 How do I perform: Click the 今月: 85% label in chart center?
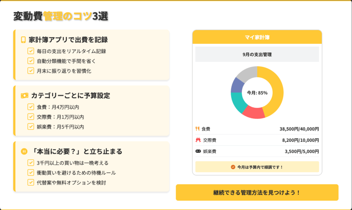(x=257, y=93)
